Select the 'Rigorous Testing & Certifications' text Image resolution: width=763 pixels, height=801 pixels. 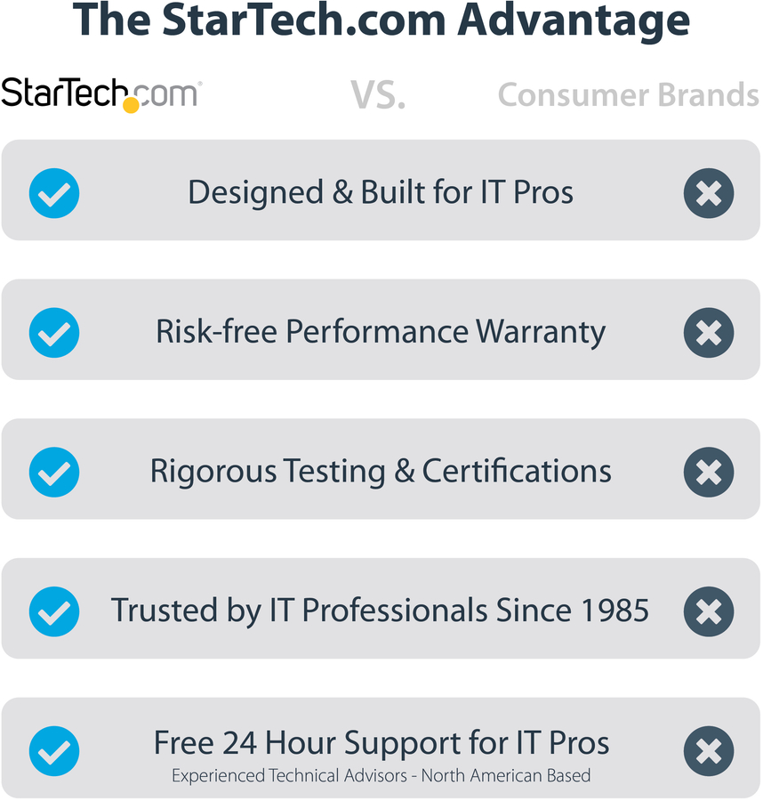[381, 471]
